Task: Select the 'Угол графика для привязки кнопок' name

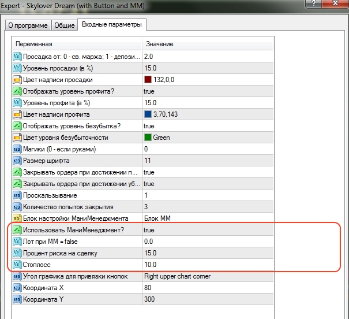Action: point(76,277)
